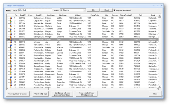Sort by the Address1 column header

tap(78, 15)
